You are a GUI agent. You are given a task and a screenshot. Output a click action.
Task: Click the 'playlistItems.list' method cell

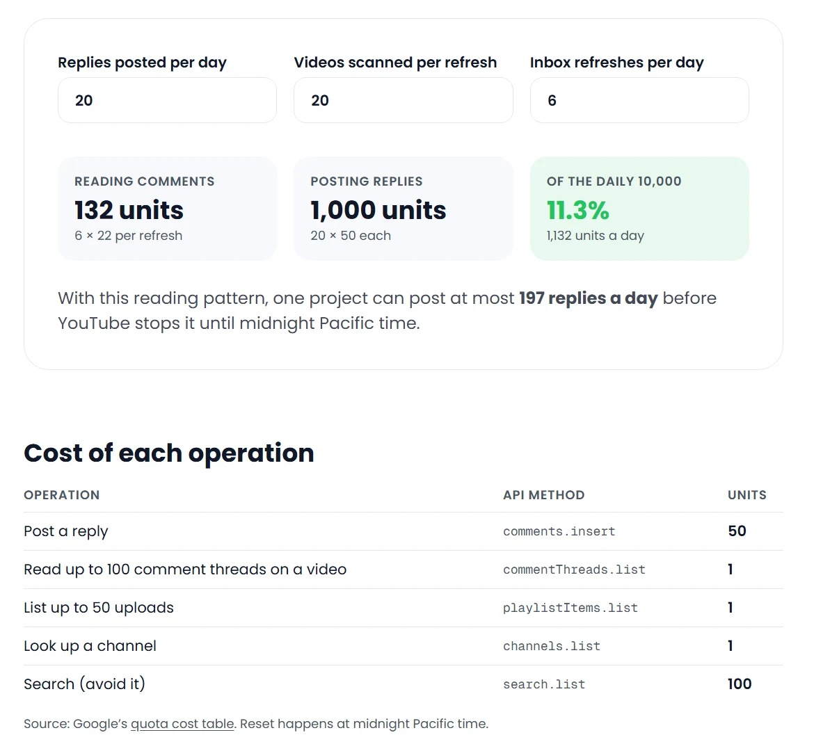pos(570,608)
